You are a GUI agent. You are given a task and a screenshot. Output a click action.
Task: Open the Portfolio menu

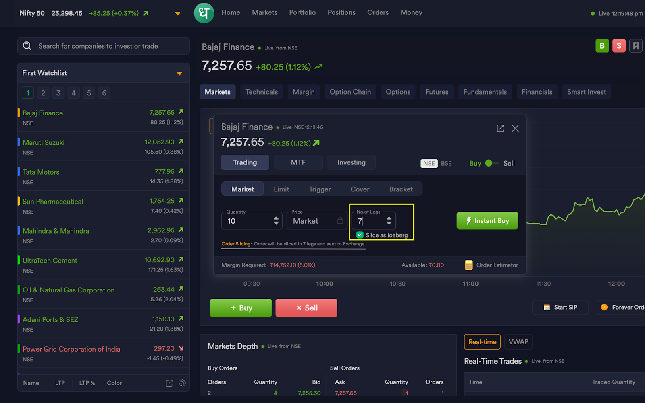302,12
